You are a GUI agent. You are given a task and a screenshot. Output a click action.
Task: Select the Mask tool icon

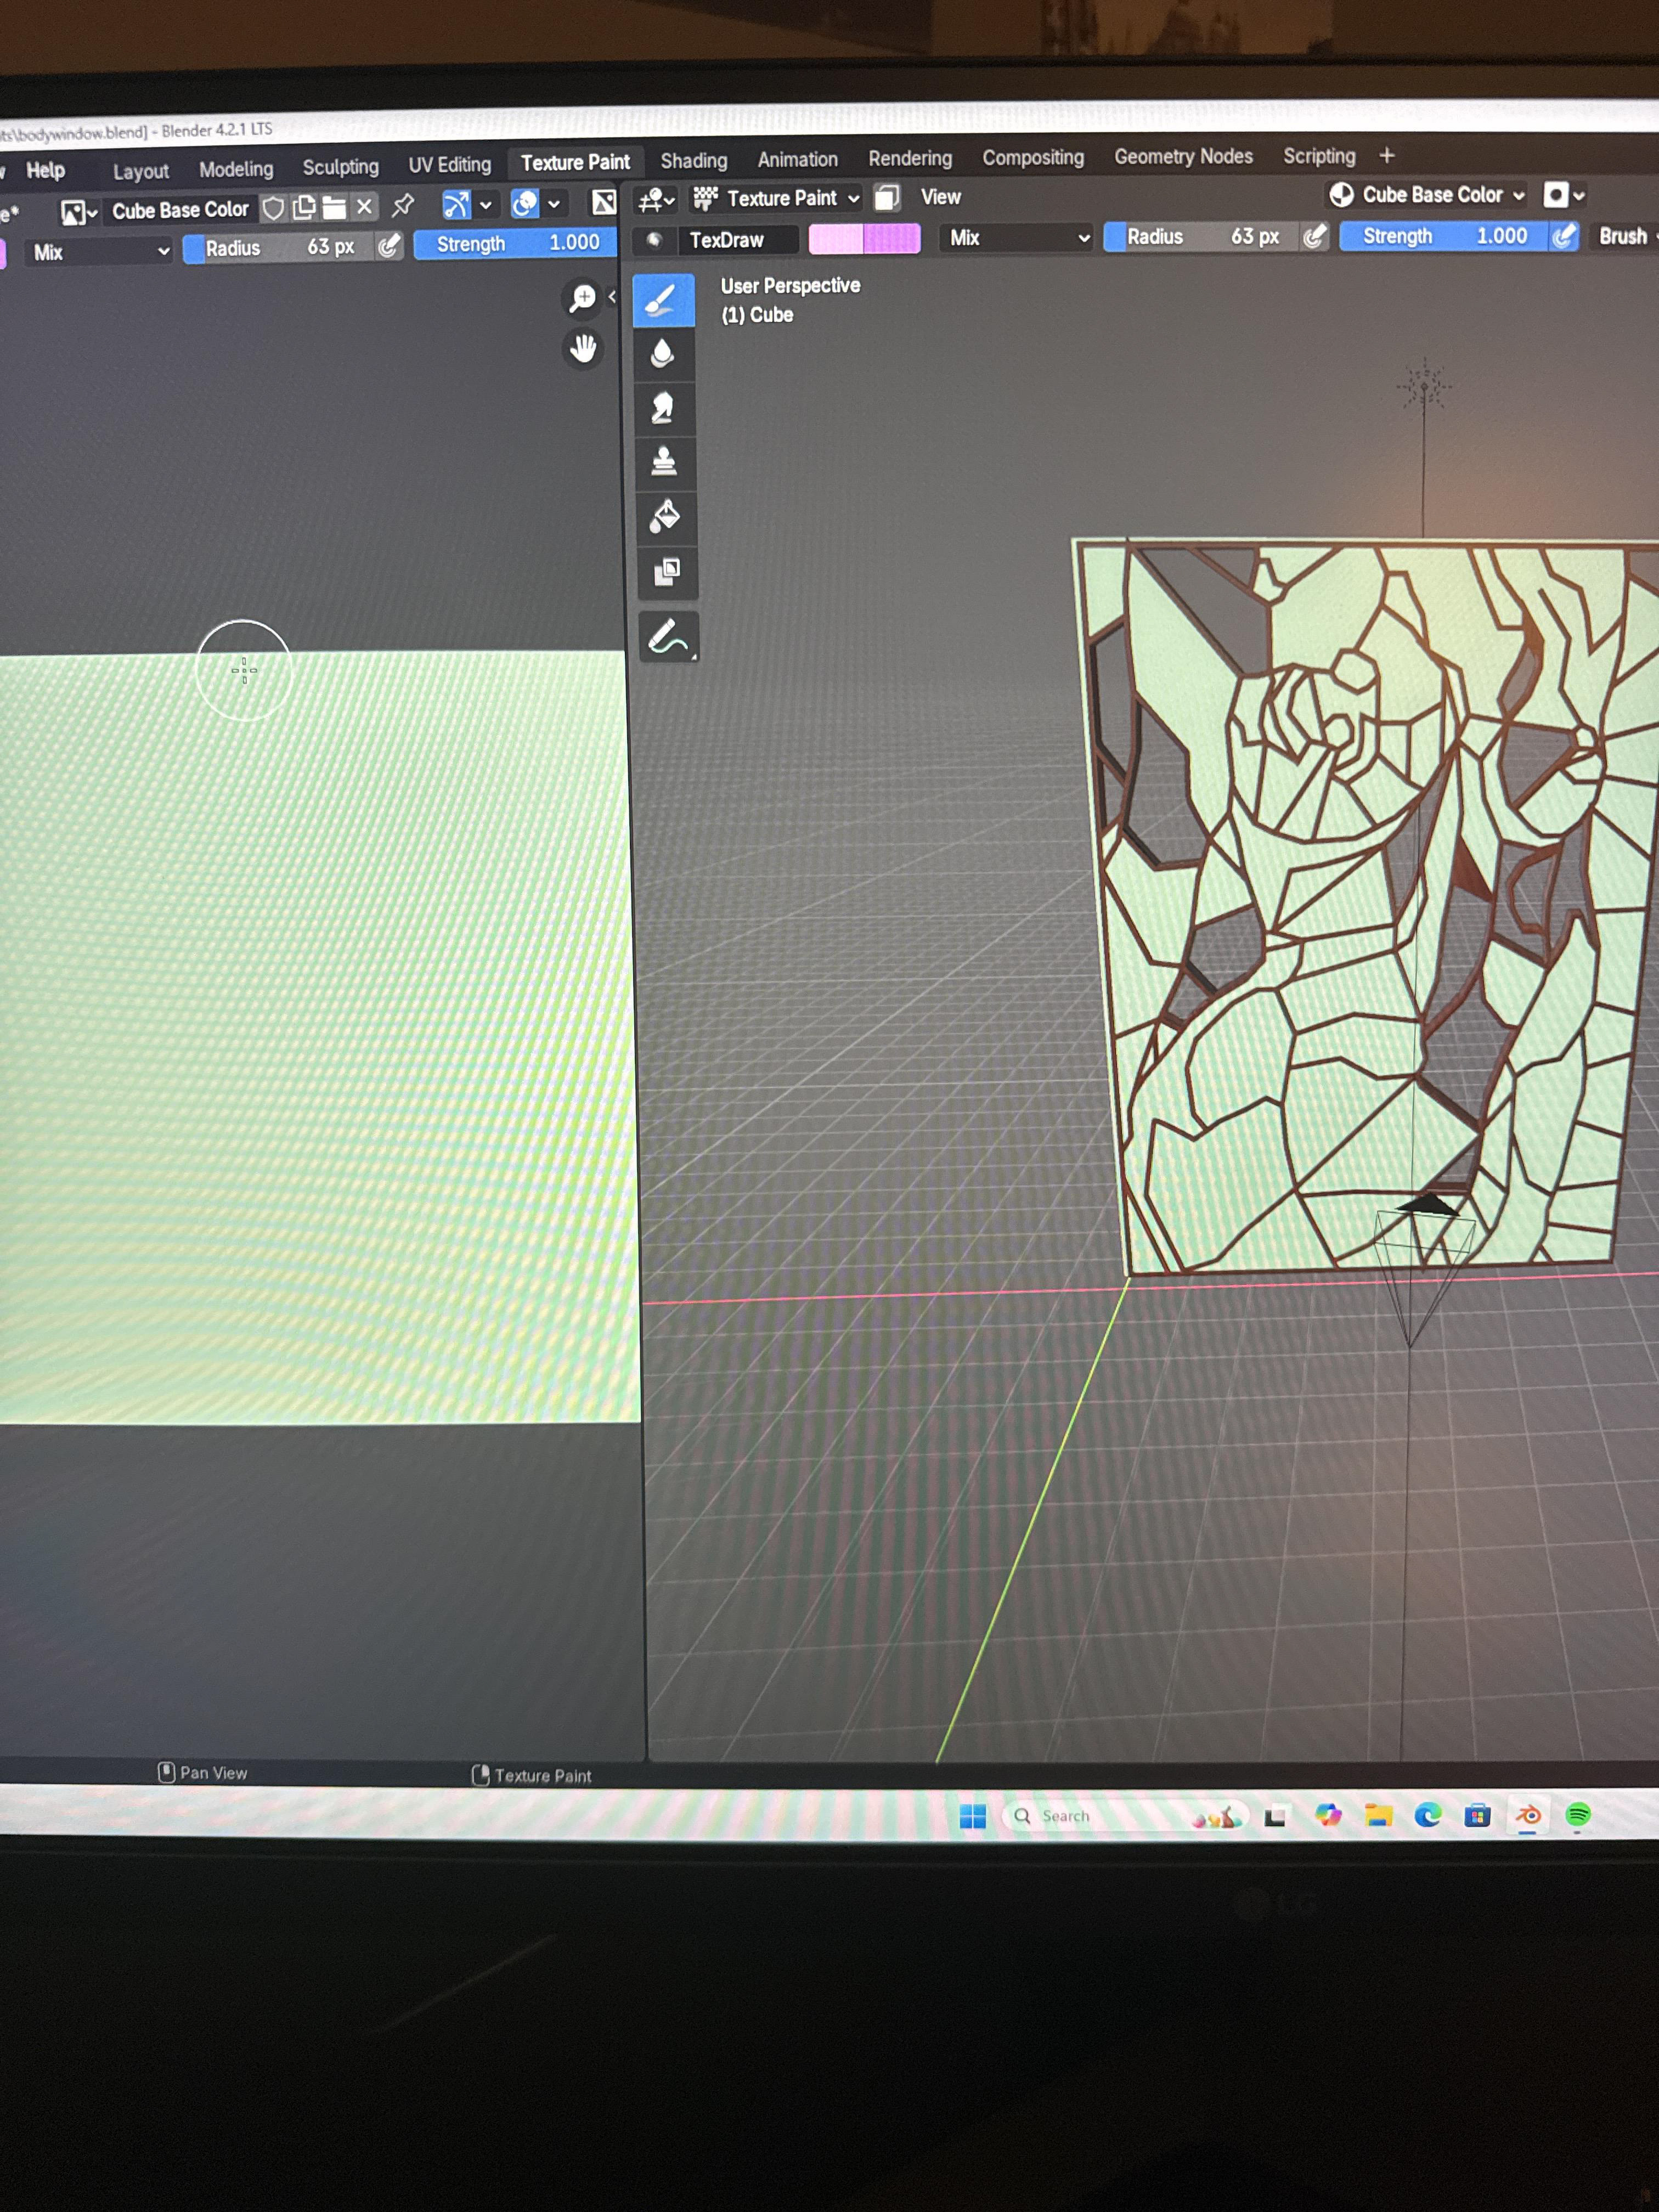pos(666,571)
